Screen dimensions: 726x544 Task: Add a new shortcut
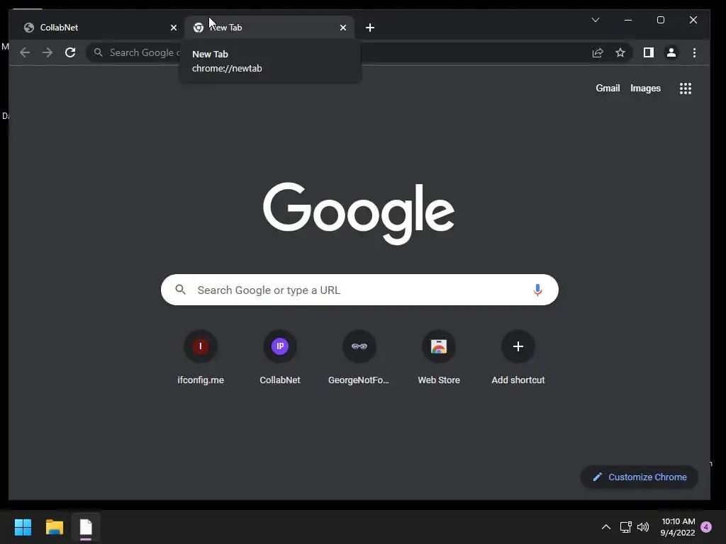pyautogui.click(x=518, y=358)
